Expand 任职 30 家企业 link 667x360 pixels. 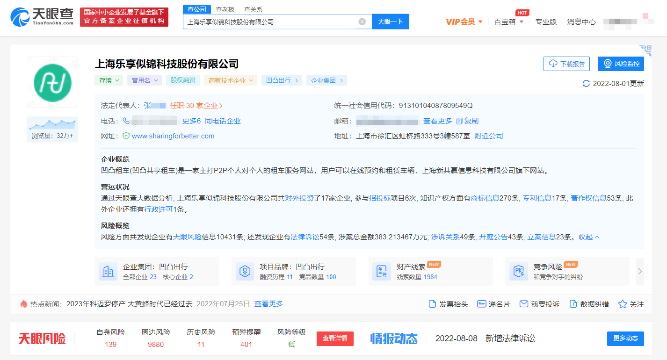click(x=196, y=106)
